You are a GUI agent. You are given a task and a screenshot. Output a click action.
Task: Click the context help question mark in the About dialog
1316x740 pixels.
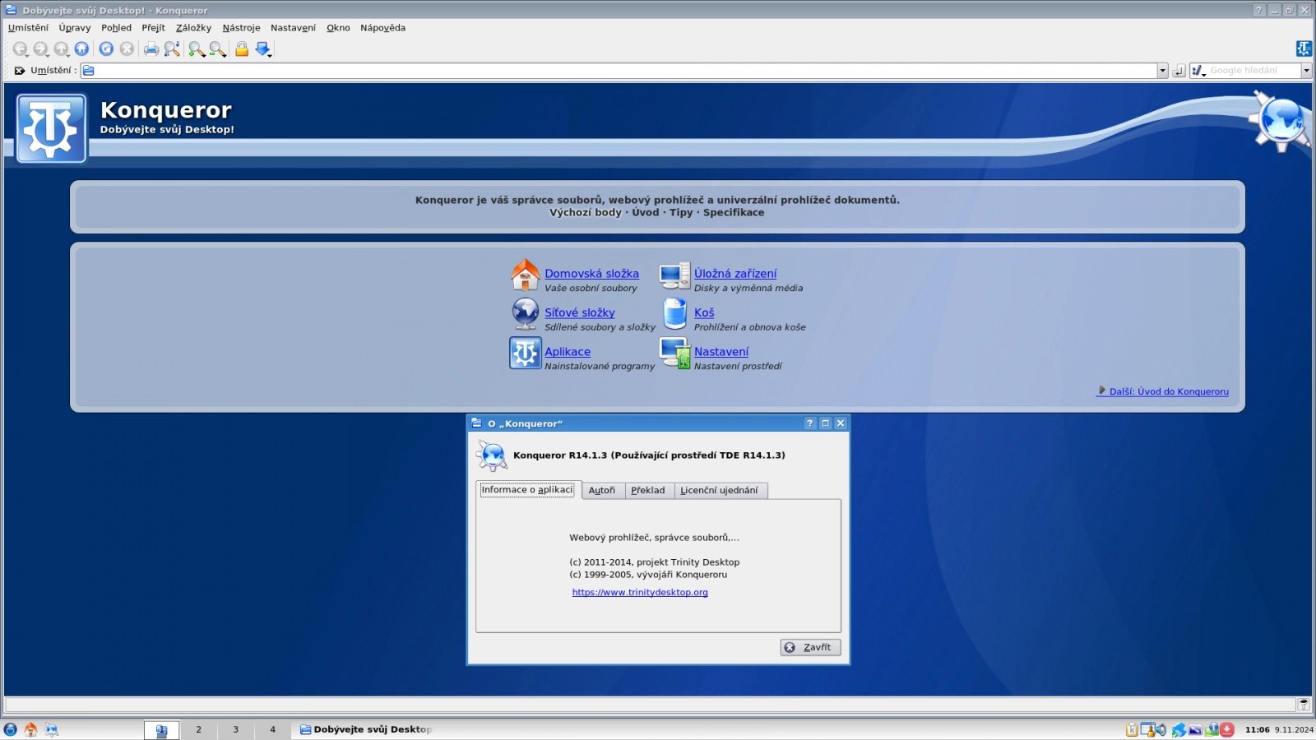tap(810, 423)
